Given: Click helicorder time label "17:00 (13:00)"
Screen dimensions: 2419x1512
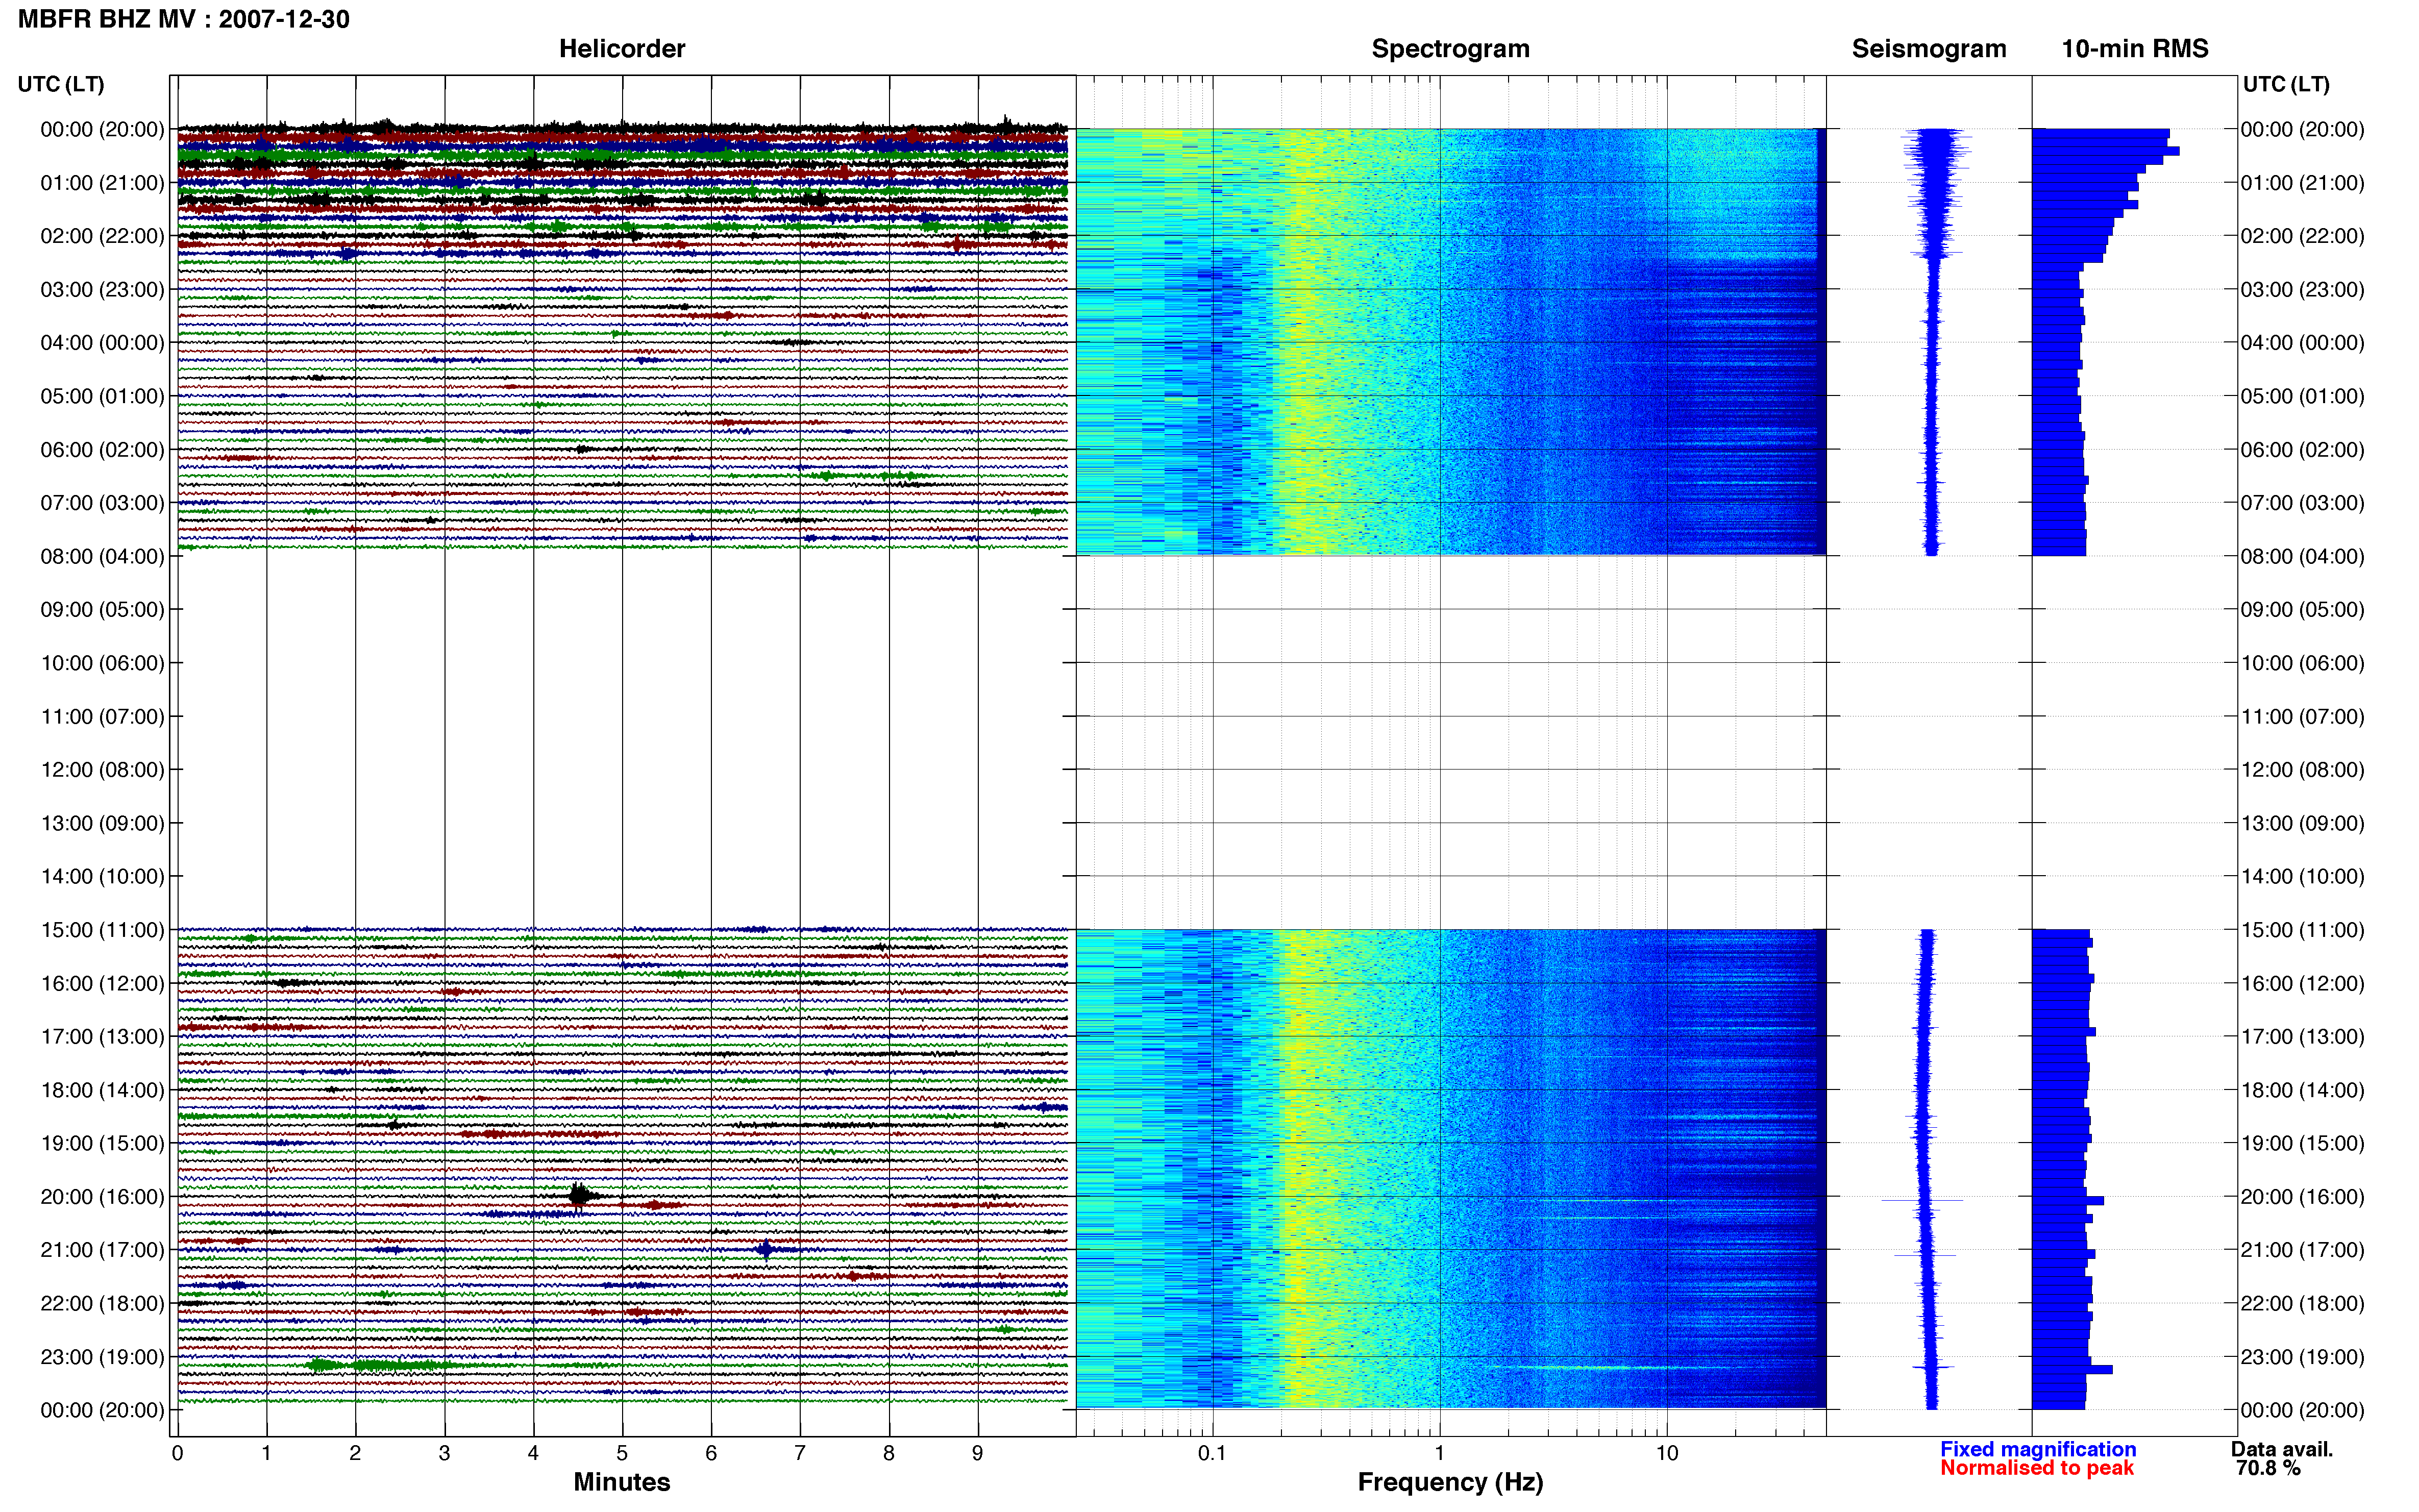Looking at the screenshot, I should click(x=102, y=1036).
